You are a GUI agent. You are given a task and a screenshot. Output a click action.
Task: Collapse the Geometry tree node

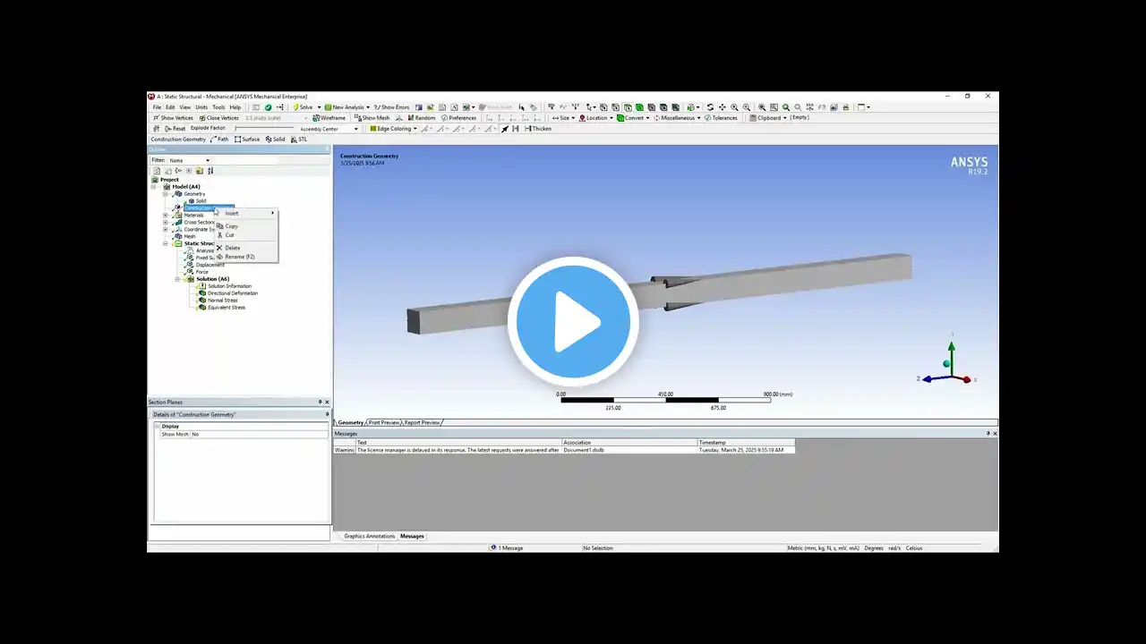coord(165,194)
